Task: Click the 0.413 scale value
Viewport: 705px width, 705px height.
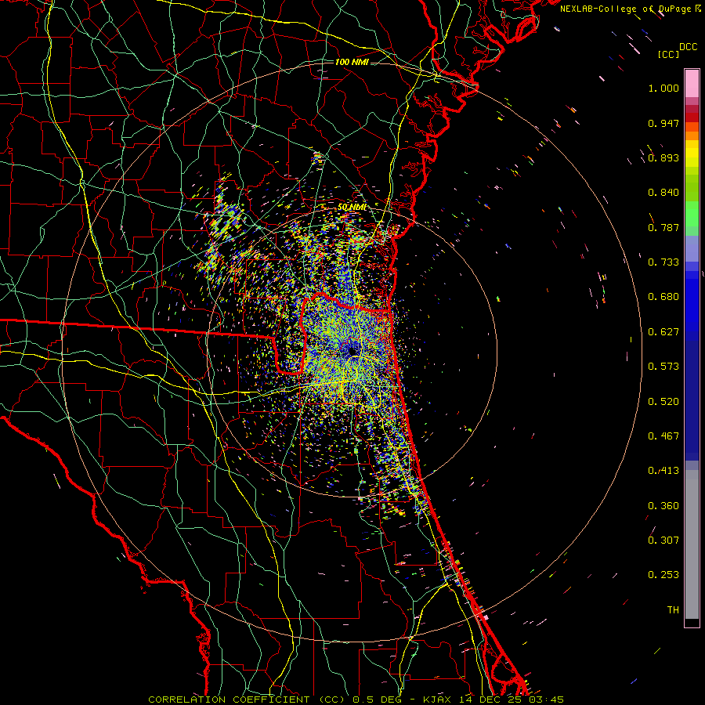Action: pos(663,471)
